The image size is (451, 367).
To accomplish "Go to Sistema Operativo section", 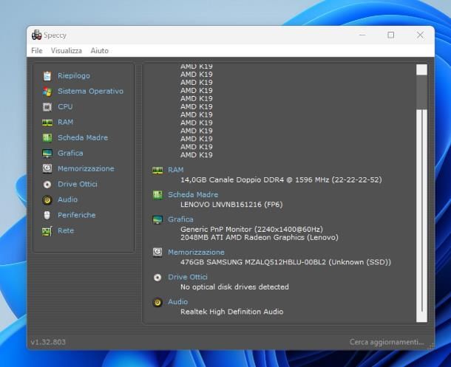I will click(91, 92).
